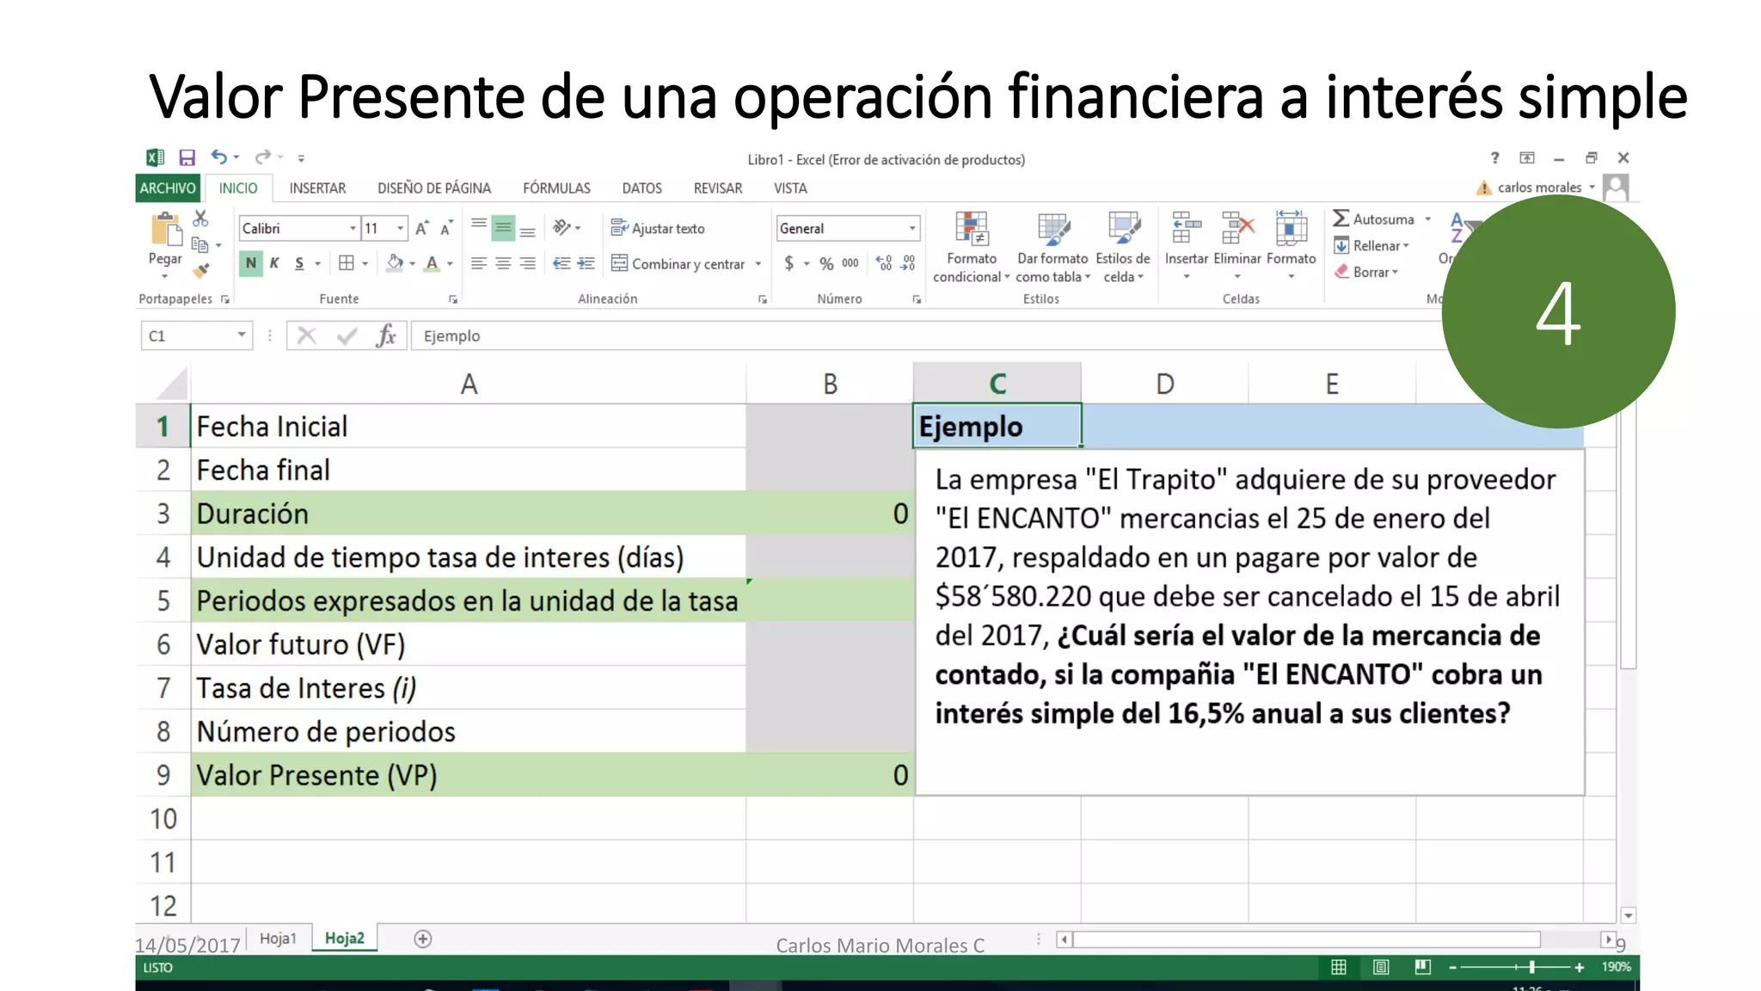Image resolution: width=1761 pixels, height=991 pixels.
Task: Toggle middle vertical alignment
Action: coord(503,228)
